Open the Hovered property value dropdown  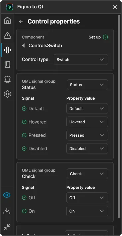tap(87, 122)
